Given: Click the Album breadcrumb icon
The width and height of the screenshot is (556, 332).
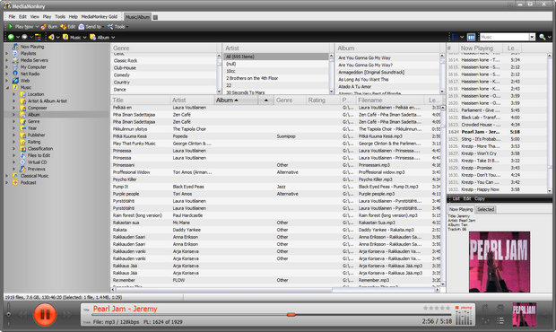Looking at the screenshot, I should click(x=93, y=37).
